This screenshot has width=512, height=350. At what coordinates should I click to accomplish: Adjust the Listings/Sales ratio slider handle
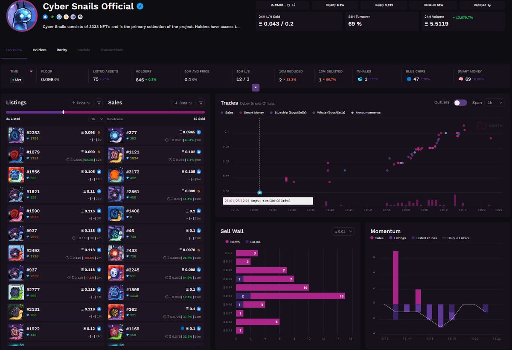pos(64,112)
